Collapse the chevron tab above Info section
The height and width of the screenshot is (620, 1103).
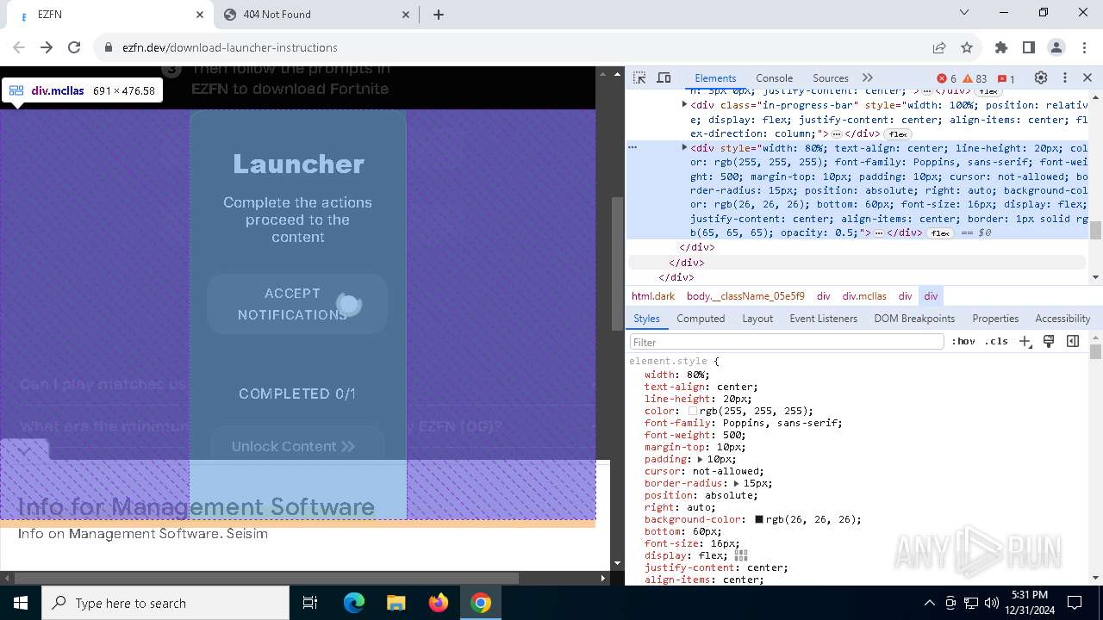pyautogui.click(x=24, y=449)
